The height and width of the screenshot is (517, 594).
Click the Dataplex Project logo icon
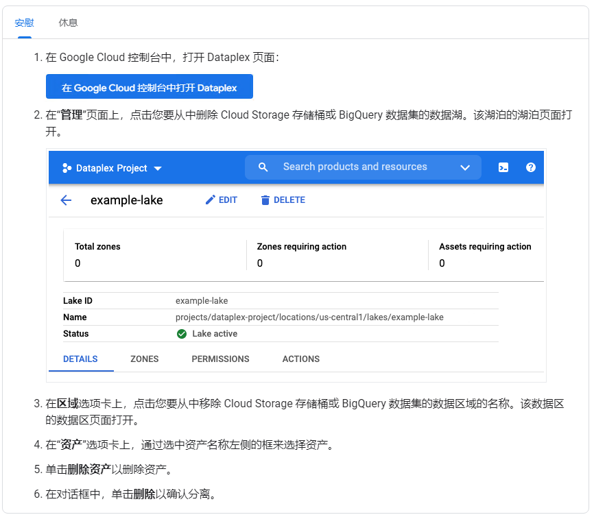(67, 168)
